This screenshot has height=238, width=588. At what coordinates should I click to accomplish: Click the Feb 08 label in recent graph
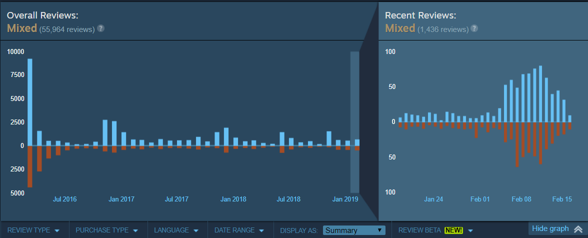click(521, 199)
